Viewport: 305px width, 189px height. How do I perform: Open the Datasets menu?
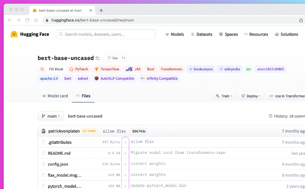pos(202,34)
